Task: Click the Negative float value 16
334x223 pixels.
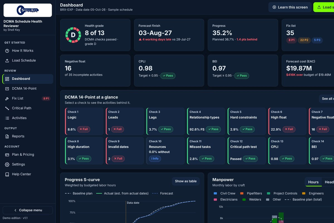Action: (68, 68)
